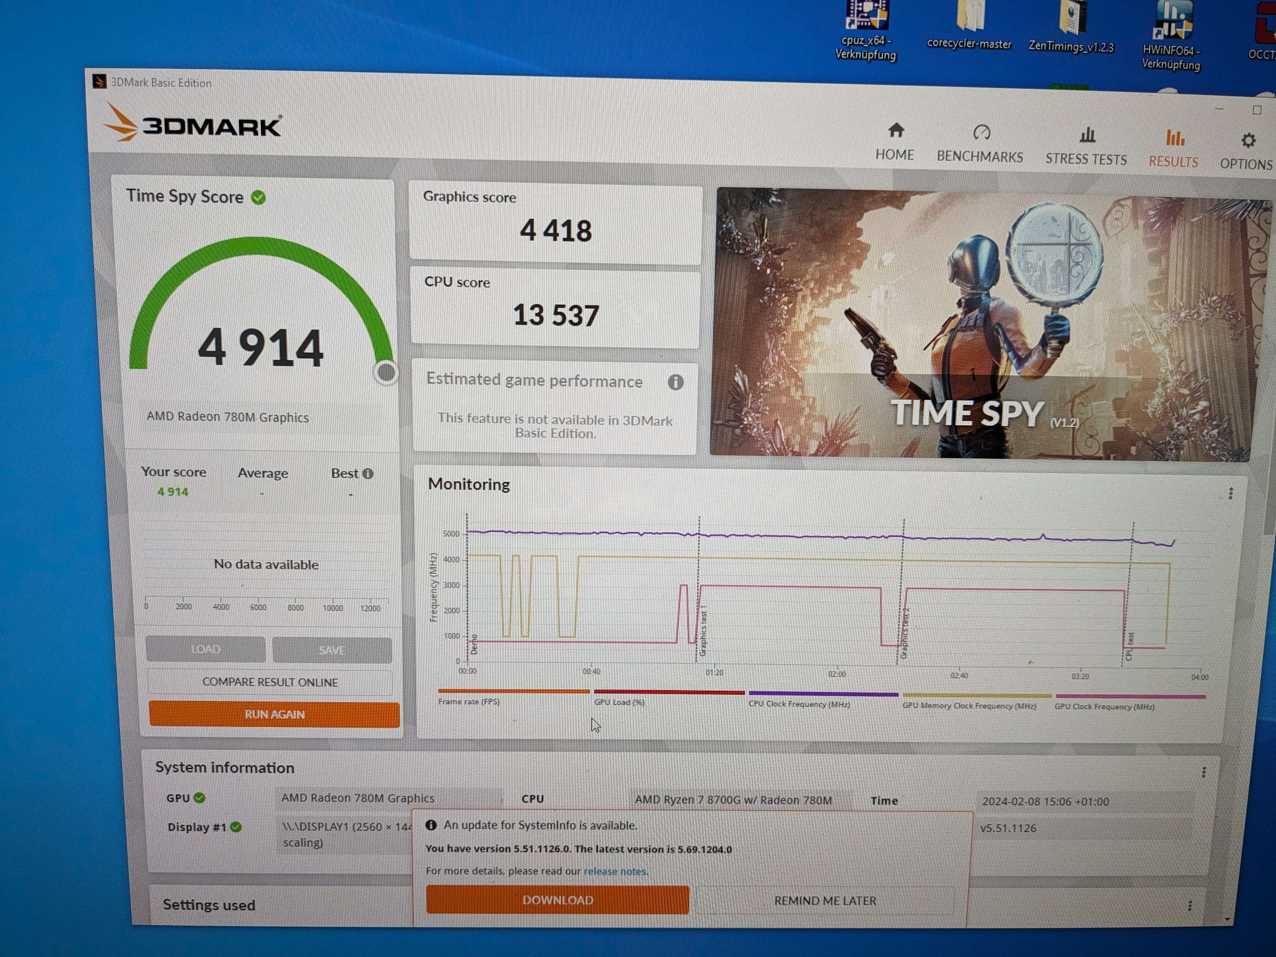Toggle the Frame rate (FPS) legend item
This screenshot has height=957, width=1276.
pyautogui.click(x=513, y=697)
